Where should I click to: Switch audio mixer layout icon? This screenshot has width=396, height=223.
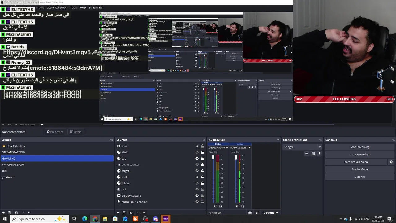(250, 213)
